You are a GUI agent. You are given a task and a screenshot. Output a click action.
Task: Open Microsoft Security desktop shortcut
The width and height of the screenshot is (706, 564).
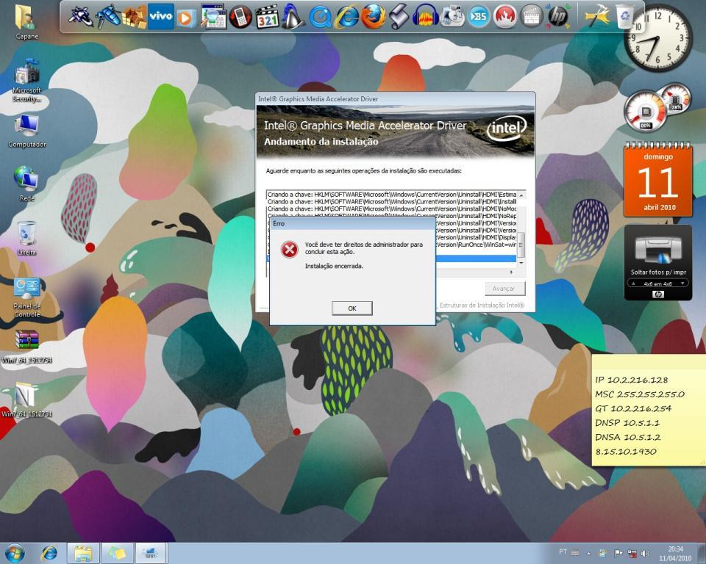point(27,81)
